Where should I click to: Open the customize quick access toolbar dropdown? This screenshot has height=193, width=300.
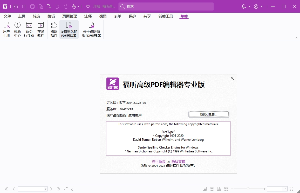pos(88,7)
